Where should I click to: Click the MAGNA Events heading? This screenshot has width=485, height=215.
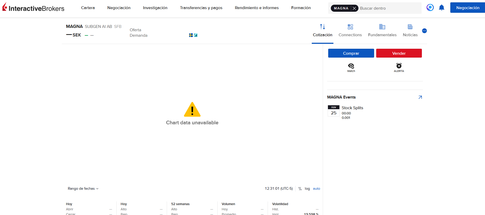pyautogui.click(x=341, y=97)
